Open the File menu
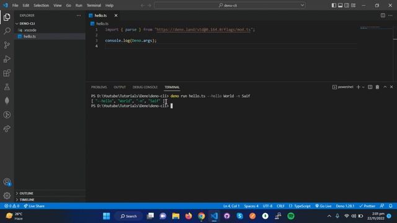 click(x=15, y=6)
